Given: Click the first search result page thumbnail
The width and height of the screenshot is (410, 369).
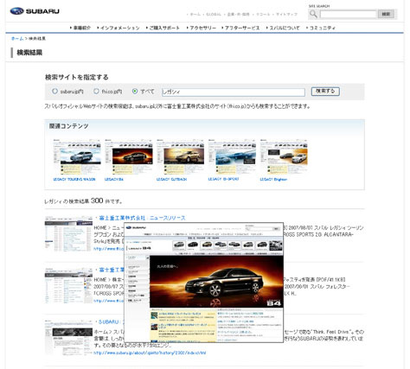Looking at the screenshot, I should pyautogui.click(x=68, y=233).
